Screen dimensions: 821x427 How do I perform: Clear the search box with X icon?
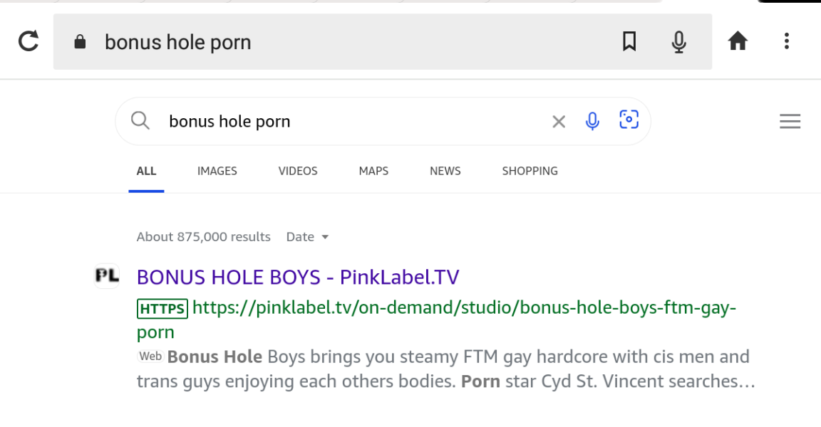coord(559,122)
